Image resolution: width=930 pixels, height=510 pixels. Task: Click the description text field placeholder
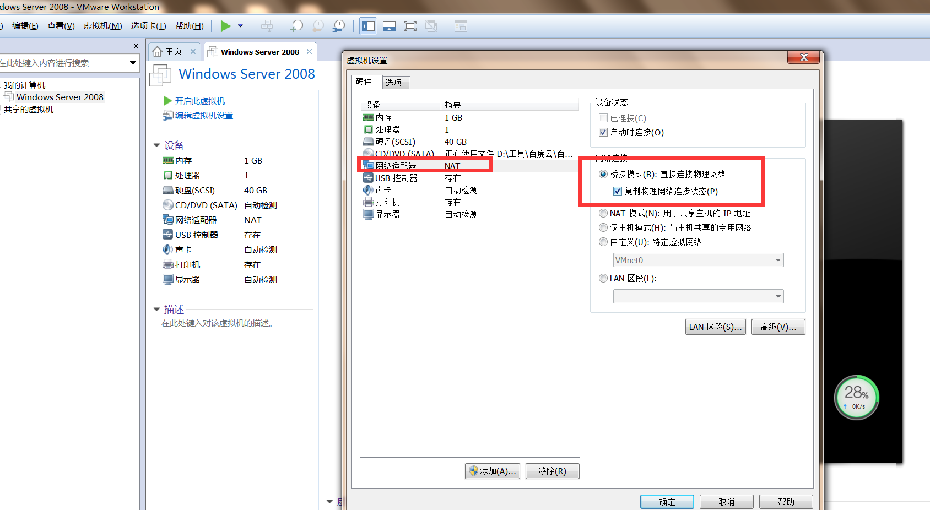218,323
